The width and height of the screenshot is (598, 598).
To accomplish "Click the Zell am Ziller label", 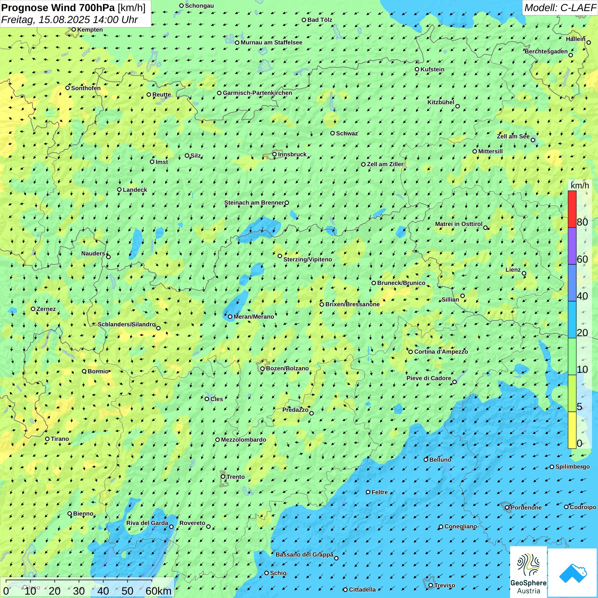I will click(385, 164).
